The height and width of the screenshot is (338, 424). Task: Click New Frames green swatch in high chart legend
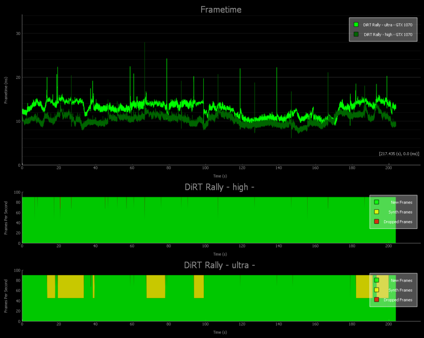pyautogui.click(x=376, y=202)
